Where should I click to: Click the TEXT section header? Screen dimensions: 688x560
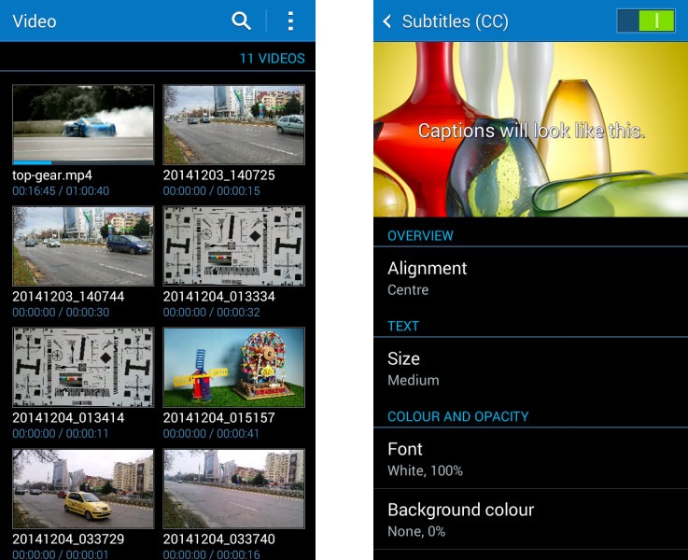tap(403, 327)
